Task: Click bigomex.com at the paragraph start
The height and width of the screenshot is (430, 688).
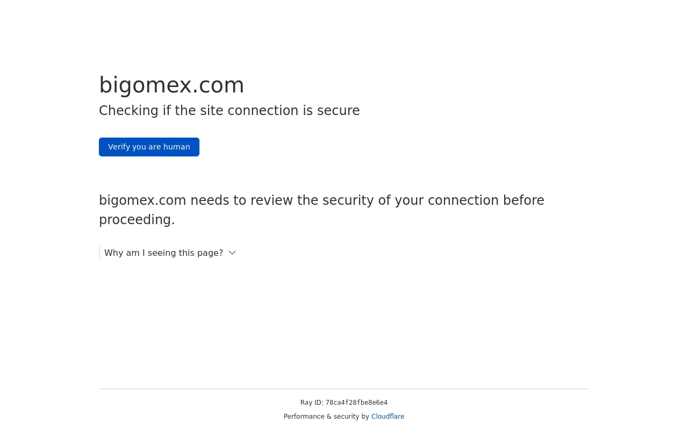Action: (x=142, y=200)
